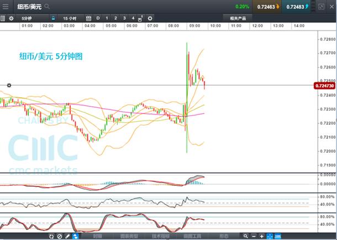
Task: Zoom in with the plus icon
Action: [261, 236]
